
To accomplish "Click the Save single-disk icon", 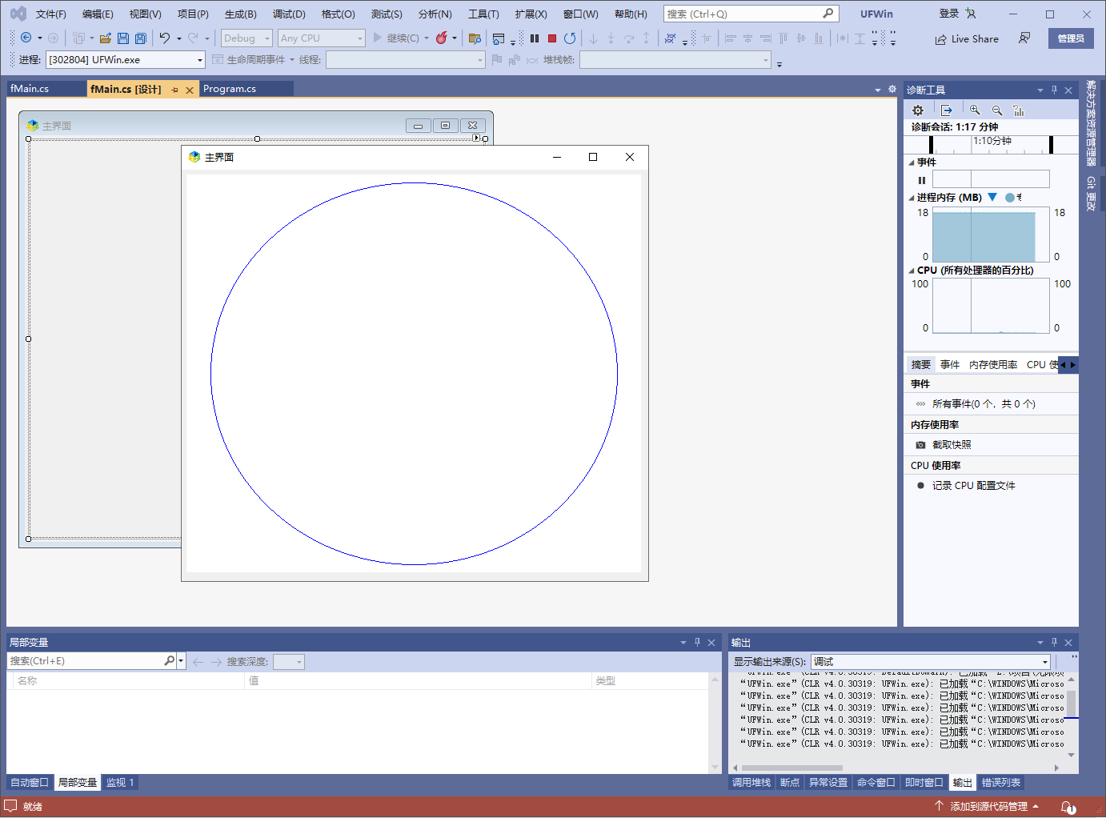I will click(x=123, y=38).
